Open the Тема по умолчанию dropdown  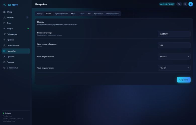tap(174, 68)
